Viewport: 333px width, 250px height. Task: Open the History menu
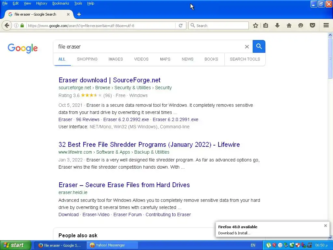point(41,3)
